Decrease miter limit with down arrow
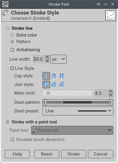The image size is (118, 163). coord(111,95)
